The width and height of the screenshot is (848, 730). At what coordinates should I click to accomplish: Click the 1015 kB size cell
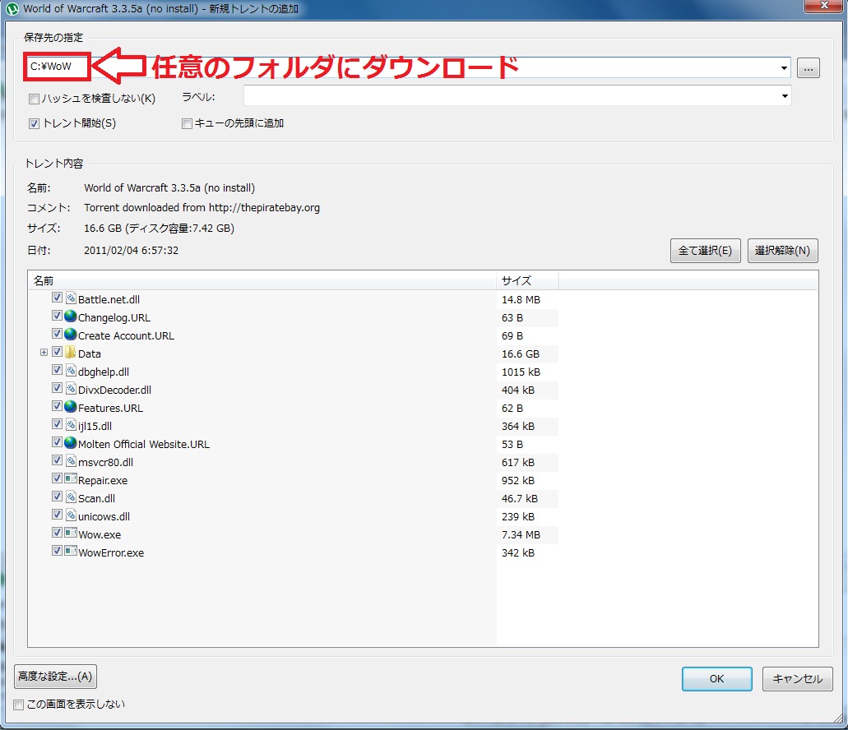pyautogui.click(x=521, y=372)
